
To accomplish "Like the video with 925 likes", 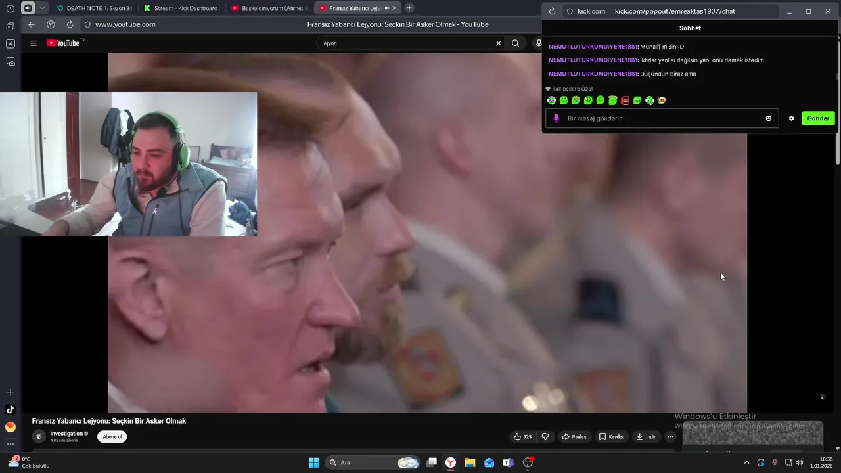I will click(523, 436).
